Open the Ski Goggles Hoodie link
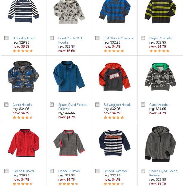The height and width of the screenshot is (186, 191). [117, 105]
